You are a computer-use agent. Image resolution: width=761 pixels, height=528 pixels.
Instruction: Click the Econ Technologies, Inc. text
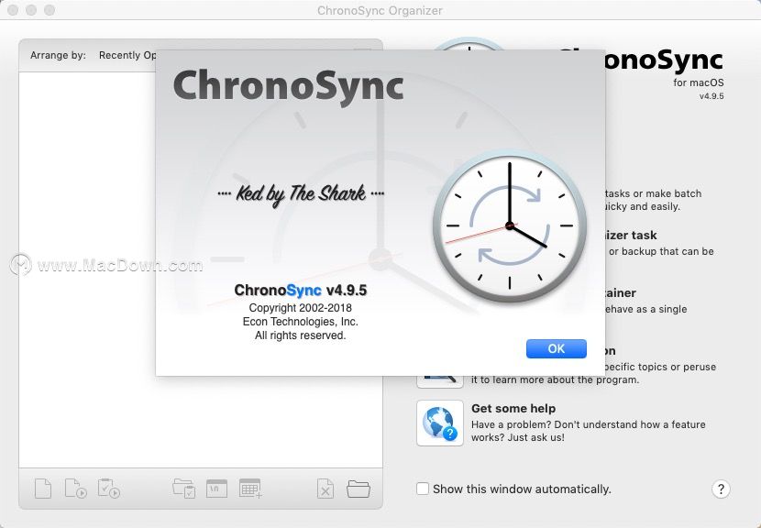point(301,321)
